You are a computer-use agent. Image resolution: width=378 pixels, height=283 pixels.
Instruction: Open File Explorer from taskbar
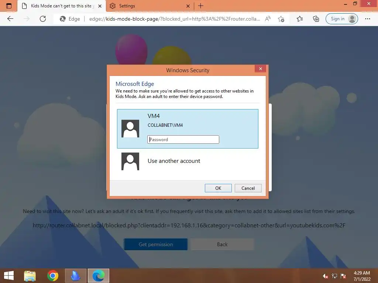coord(30,276)
